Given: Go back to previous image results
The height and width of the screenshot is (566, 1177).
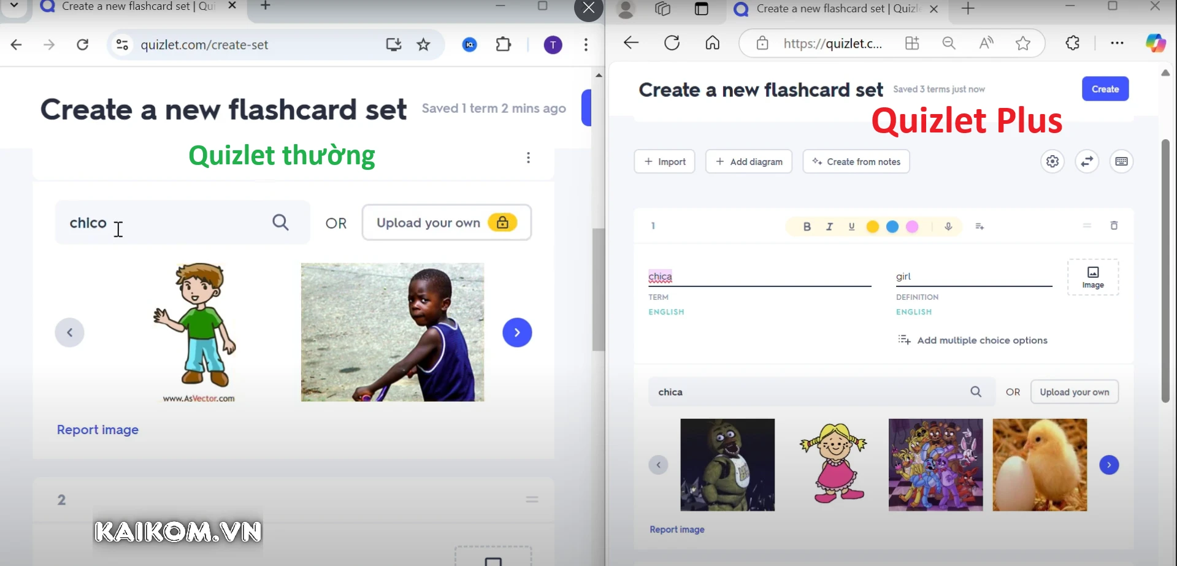Looking at the screenshot, I should 658,465.
